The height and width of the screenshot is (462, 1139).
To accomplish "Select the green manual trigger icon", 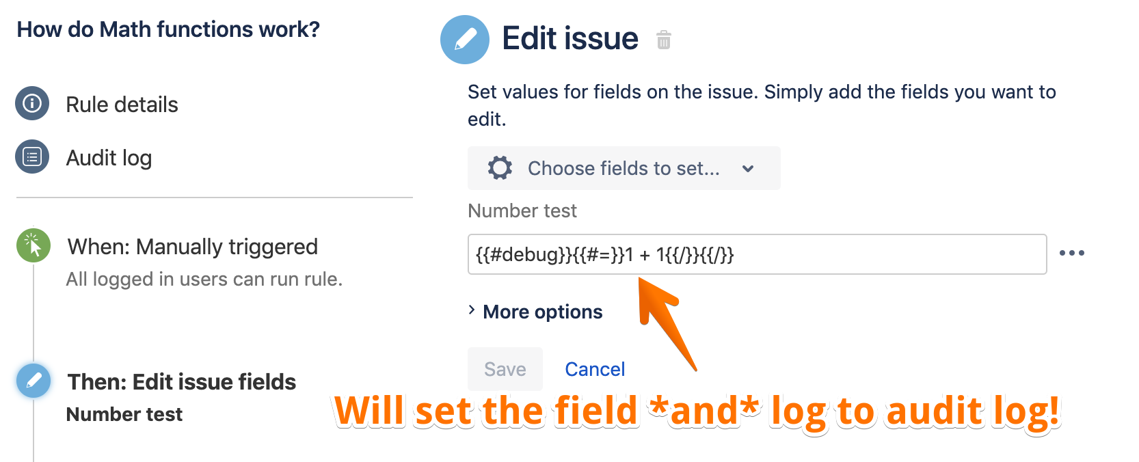I will (x=33, y=245).
